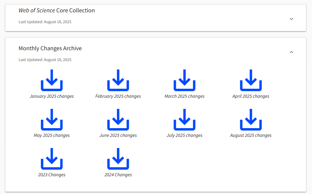
Task: Click the May 2025 download icon
Action: [x=52, y=119]
